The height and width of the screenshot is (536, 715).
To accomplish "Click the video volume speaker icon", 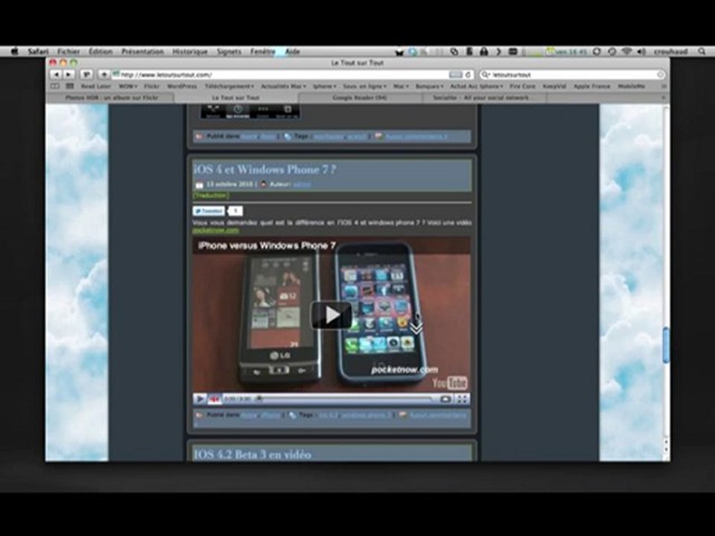I will 214,399.
